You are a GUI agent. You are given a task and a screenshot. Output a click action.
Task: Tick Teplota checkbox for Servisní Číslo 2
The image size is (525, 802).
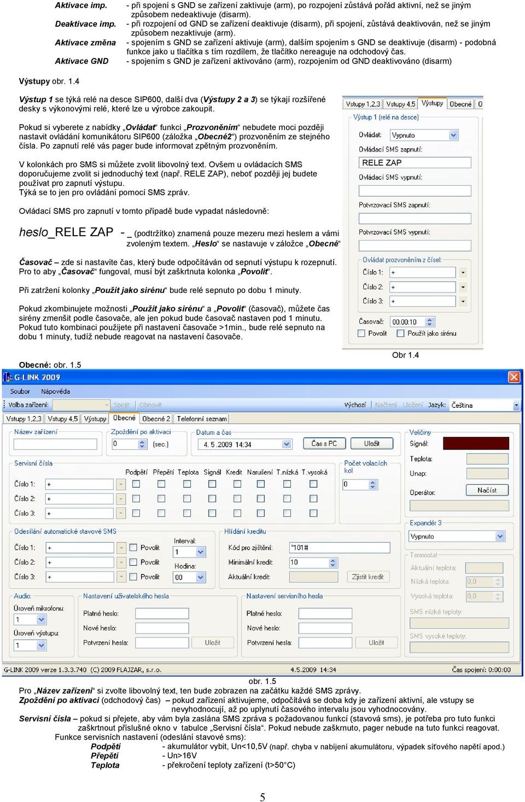click(x=187, y=499)
